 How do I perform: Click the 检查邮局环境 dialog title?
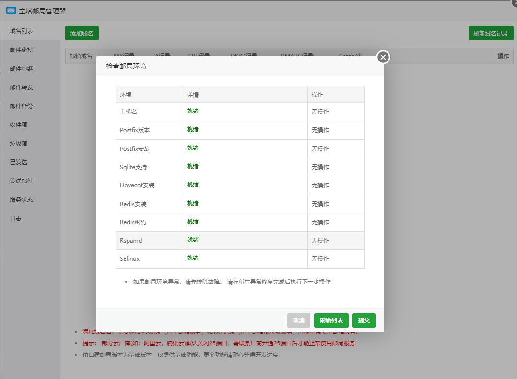126,66
